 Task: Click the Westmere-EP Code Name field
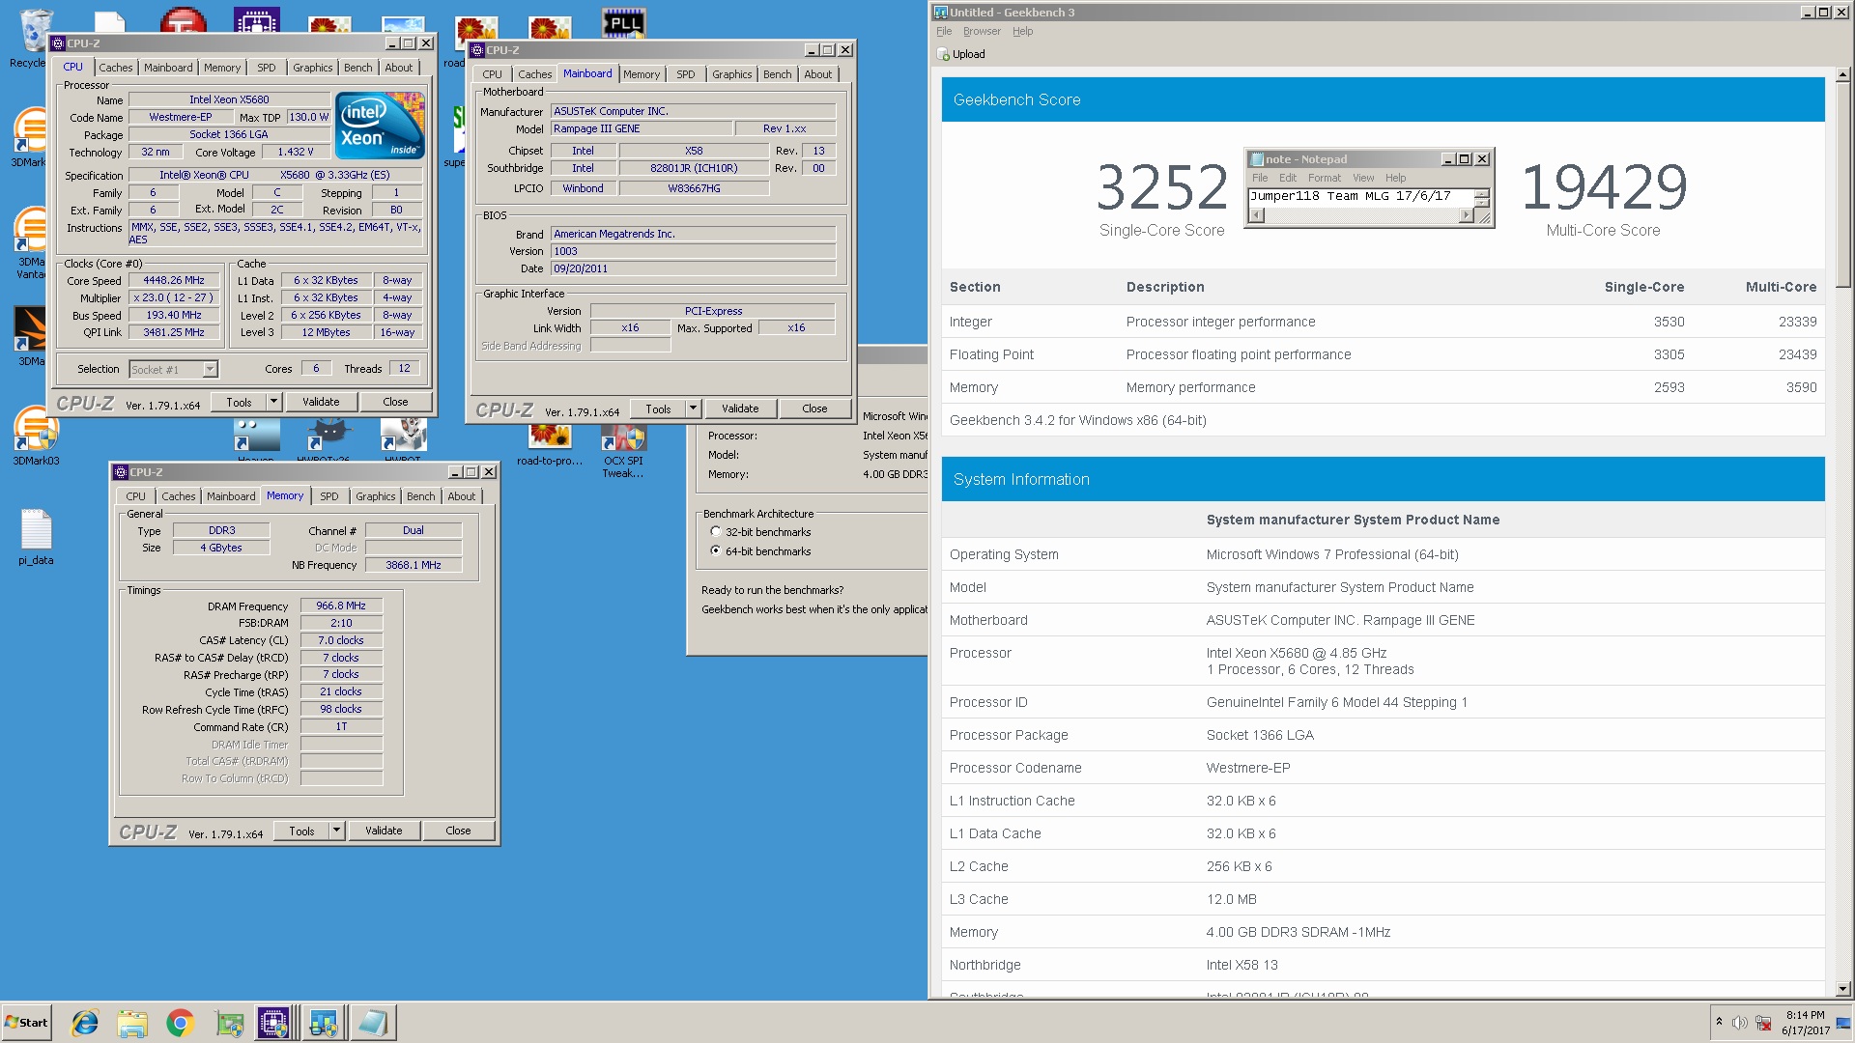point(180,117)
